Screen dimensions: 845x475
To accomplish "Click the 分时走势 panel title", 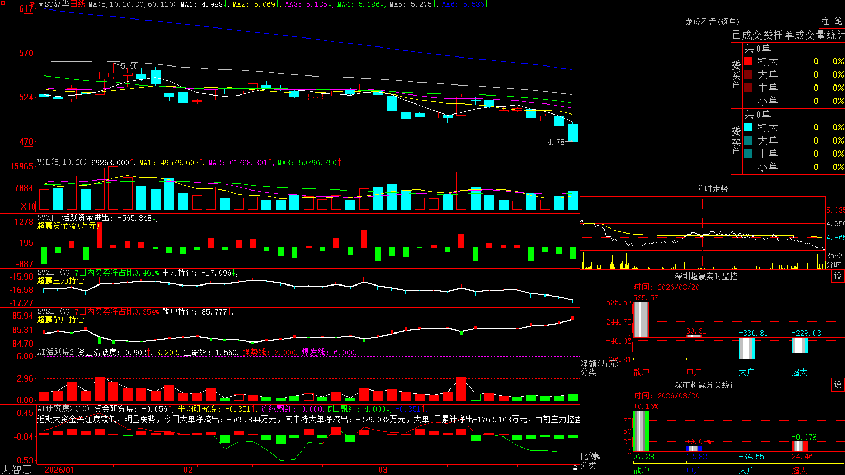I will (x=712, y=188).
